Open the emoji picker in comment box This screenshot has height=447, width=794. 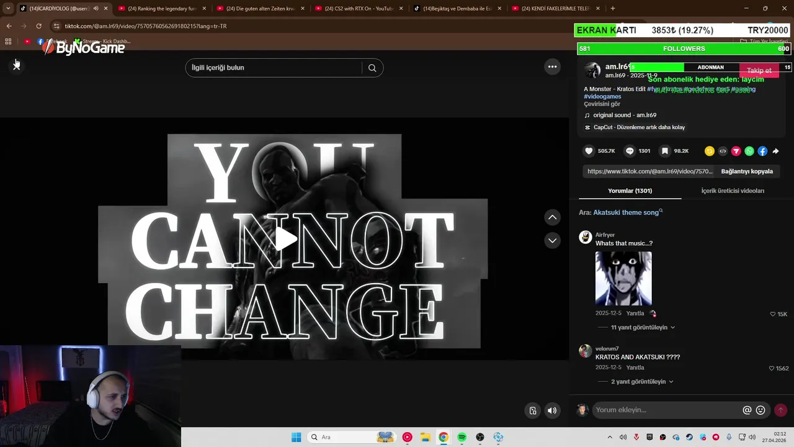coord(761,410)
